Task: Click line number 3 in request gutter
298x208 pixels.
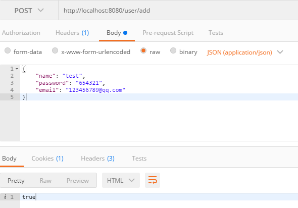Action: click(x=12, y=83)
